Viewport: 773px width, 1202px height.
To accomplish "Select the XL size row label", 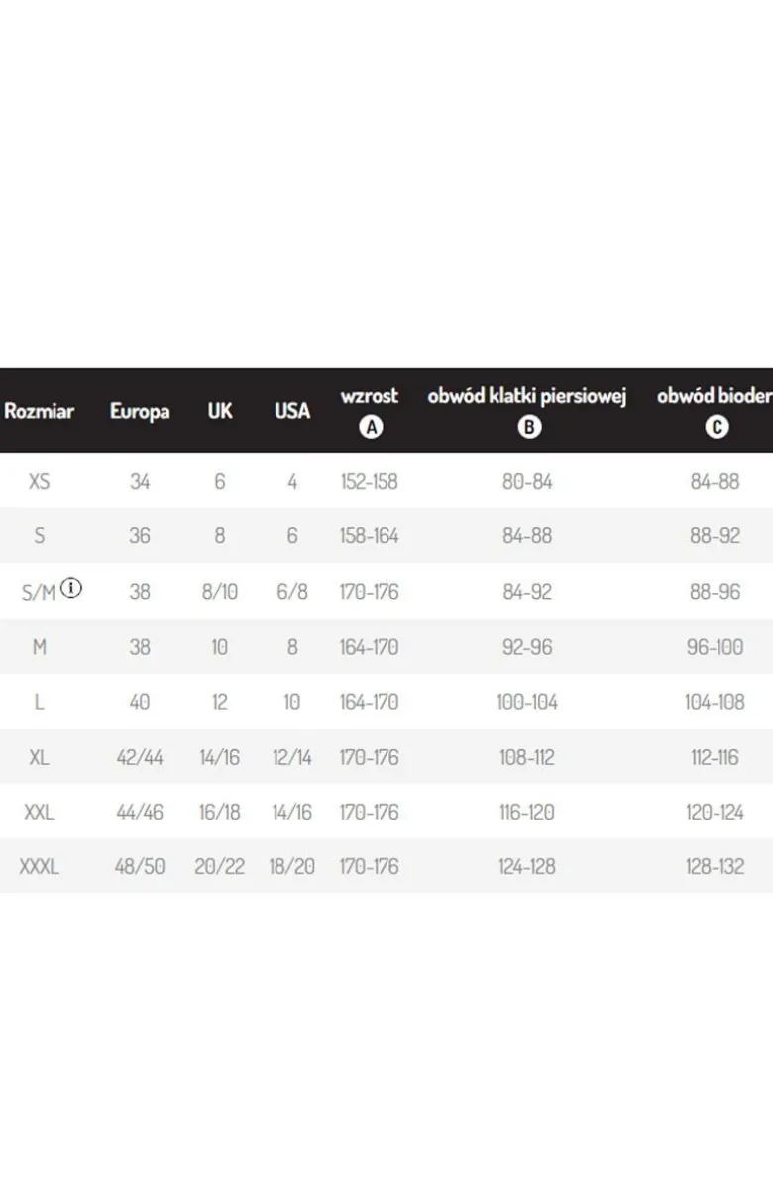I will (x=40, y=757).
